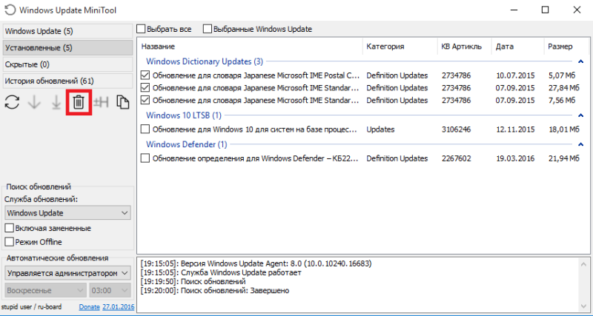Click the refresh check for updates icon
The width and height of the screenshot is (593, 316).
[x=12, y=102]
